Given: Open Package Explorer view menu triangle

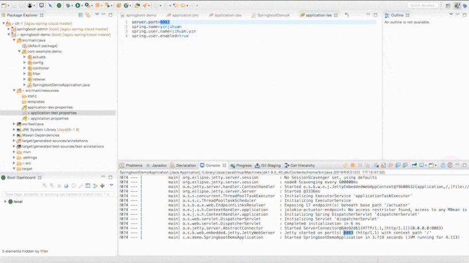Looking at the screenshot, I should [97, 14].
